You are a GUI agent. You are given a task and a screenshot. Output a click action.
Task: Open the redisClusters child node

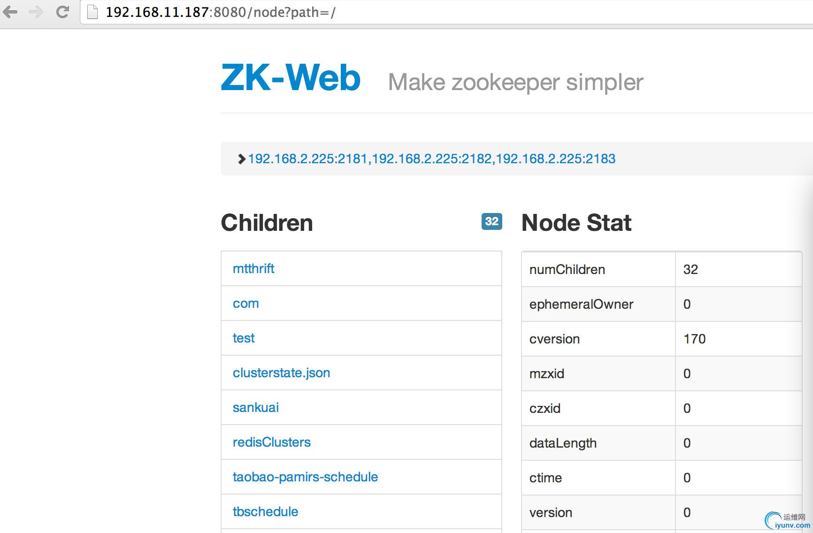pyautogui.click(x=271, y=442)
